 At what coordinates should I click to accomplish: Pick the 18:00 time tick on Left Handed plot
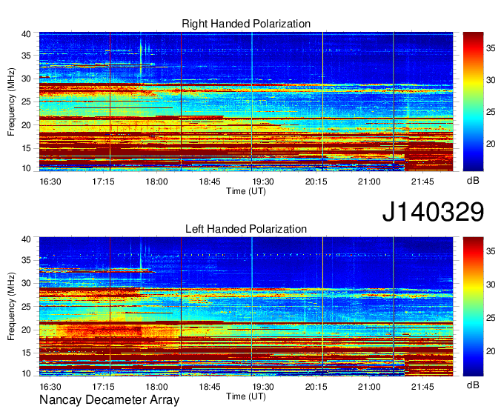pyautogui.click(x=156, y=387)
